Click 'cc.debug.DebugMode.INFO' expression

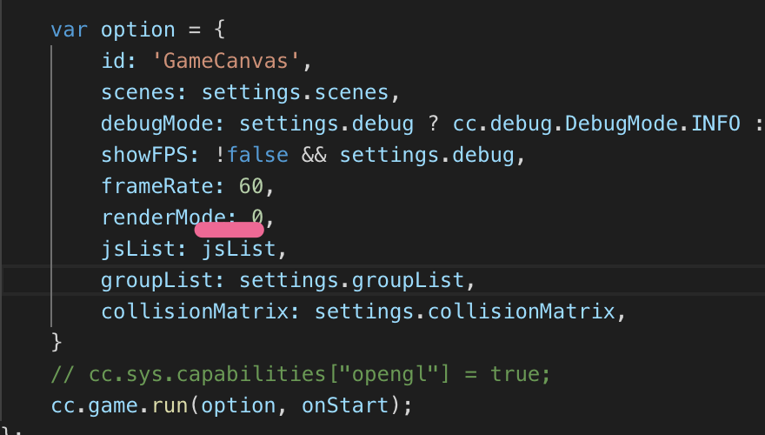point(596,124)
